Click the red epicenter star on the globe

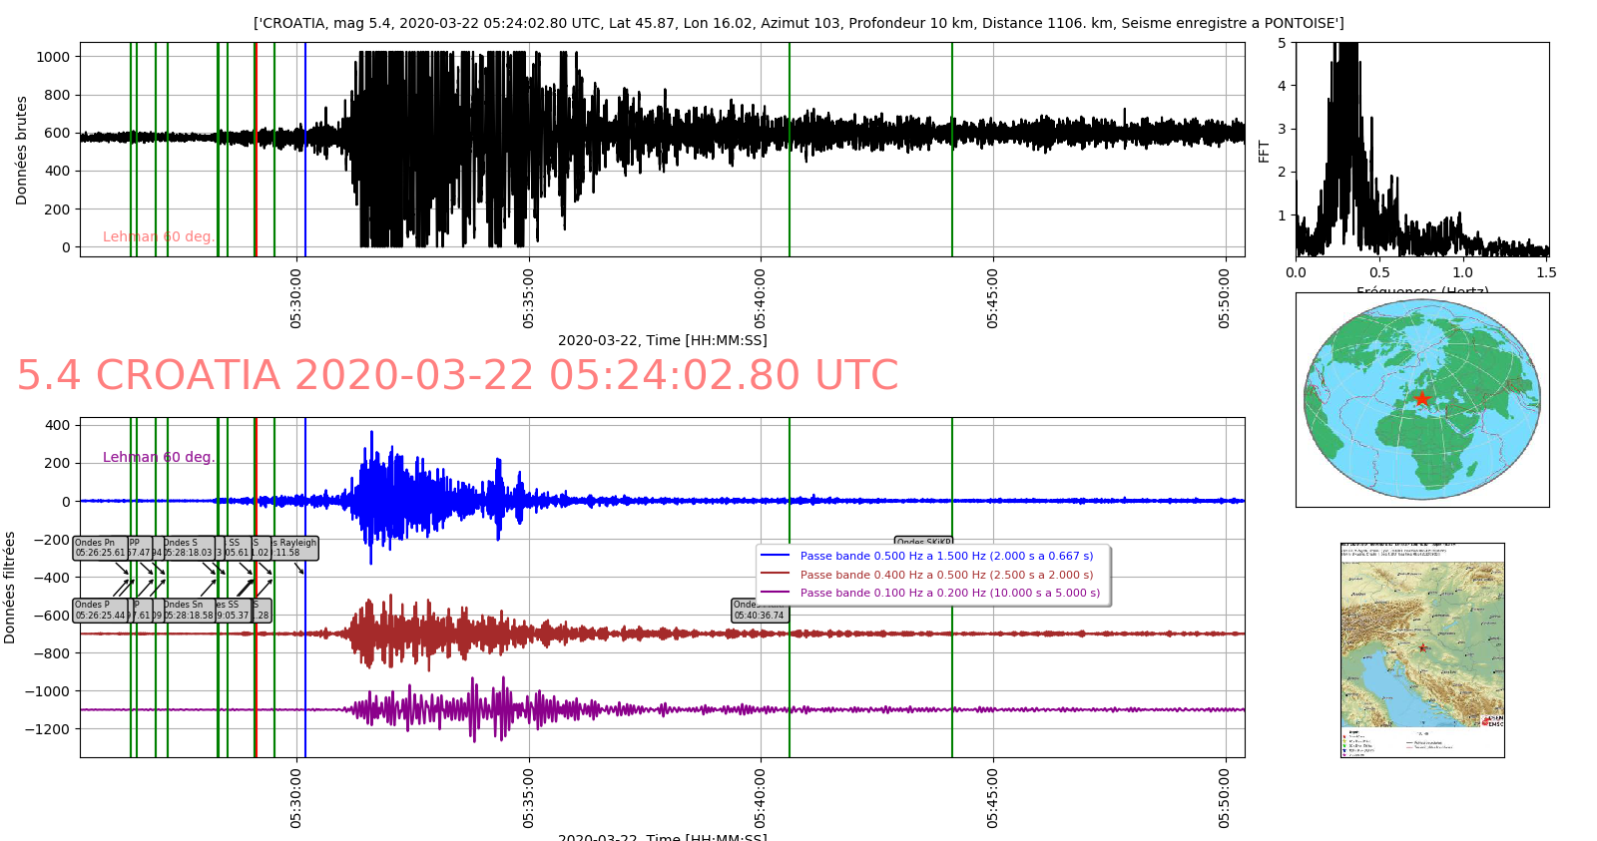coord(1421,399)
